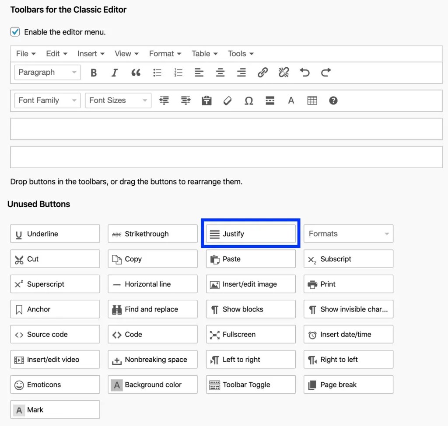Clear formatting with the eraser icon
Viewport: 448px width, 426px height.
[227, 100]
